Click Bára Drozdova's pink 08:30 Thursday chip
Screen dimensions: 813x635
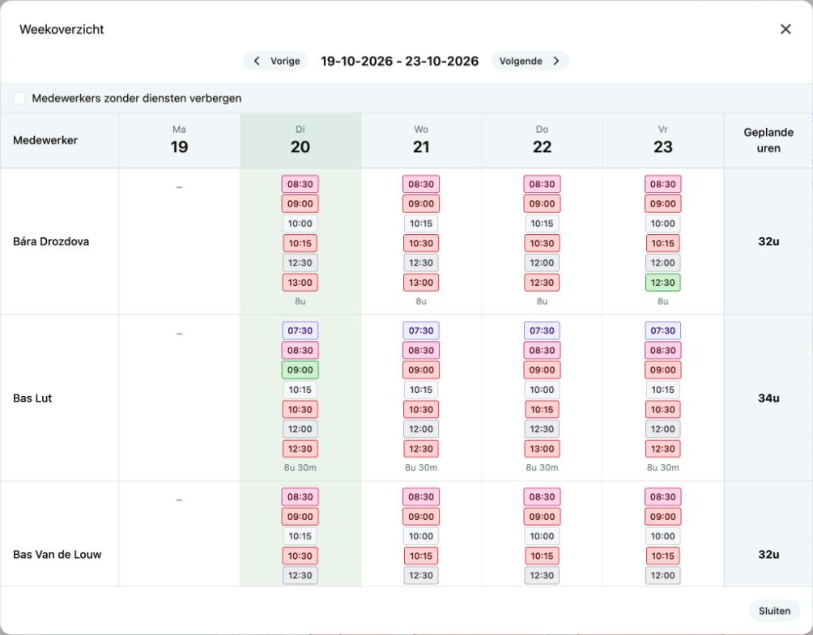click(x=542, y=184)
